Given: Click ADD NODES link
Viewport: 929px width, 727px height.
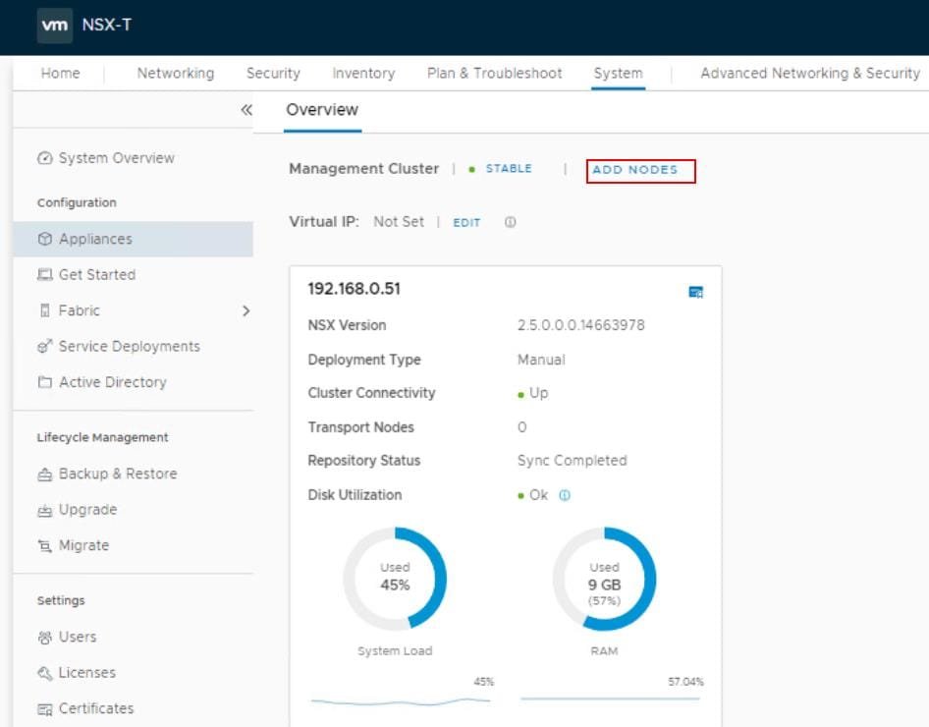Looking at the screenshot, I should (x=635, y=170).
